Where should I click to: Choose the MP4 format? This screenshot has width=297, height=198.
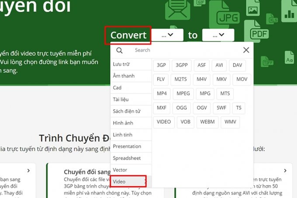pos(162,94)
